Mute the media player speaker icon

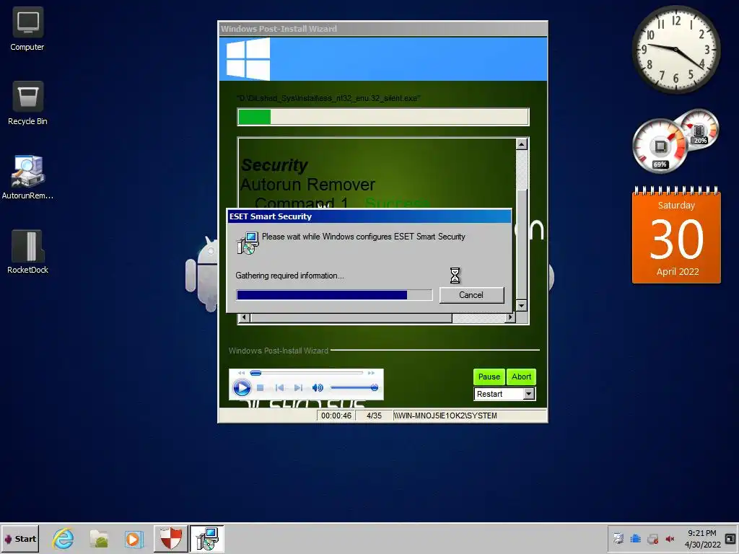(x=318, y=387)
